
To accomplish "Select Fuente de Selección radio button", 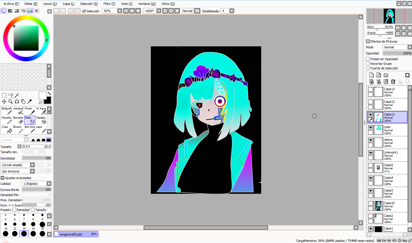I will click(368, 68).
